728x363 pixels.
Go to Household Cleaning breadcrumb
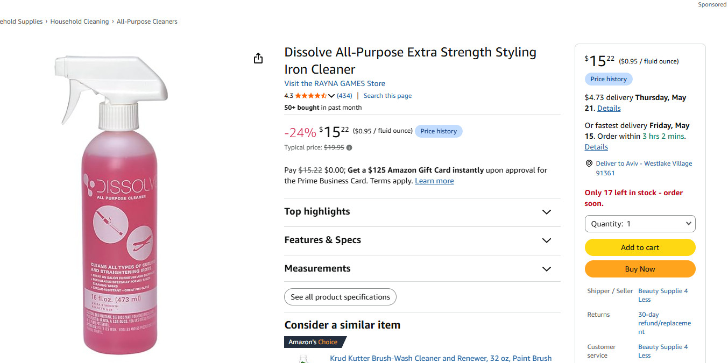pyautogui.click(x=80, y=22)
